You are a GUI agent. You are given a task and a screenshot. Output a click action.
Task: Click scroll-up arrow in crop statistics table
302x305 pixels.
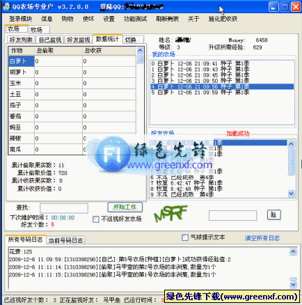pyautogui.click(x=140, y=50)
